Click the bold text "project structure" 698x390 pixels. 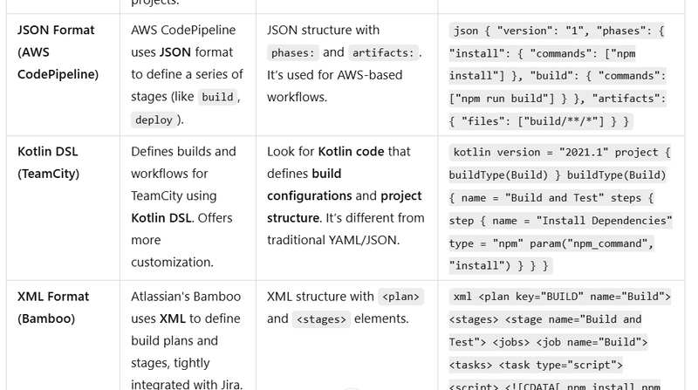tap(344, 207)
